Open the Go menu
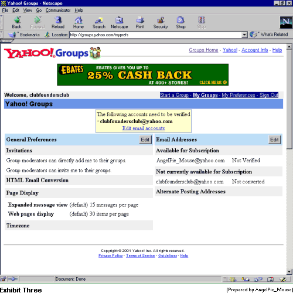 tap(39, 10)
